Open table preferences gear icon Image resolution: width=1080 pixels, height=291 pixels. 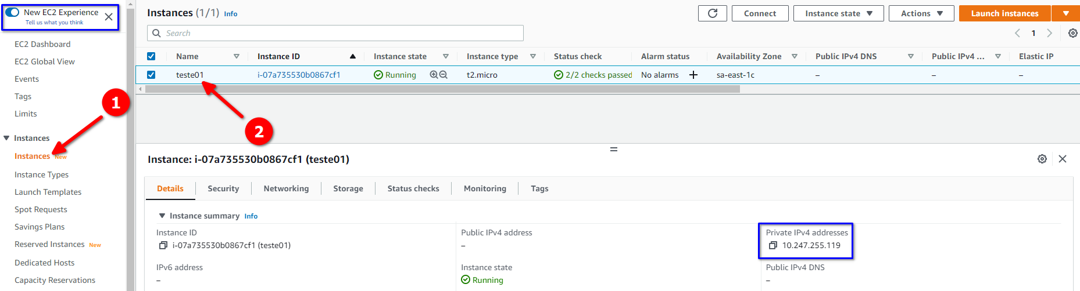[1073, 33]
